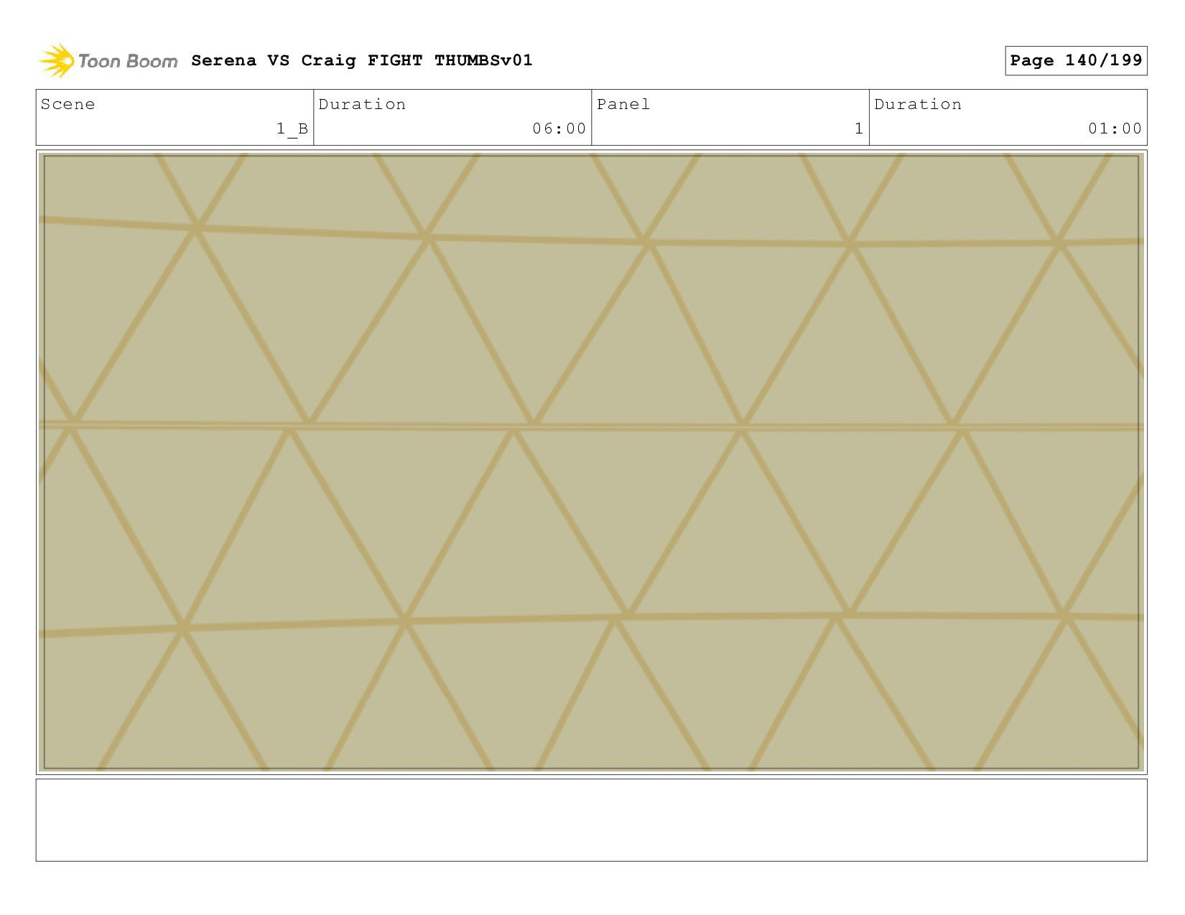Viewport: 1185px width, 915px height.
Task: Select scene value 1_B
Action: [292, 128]
